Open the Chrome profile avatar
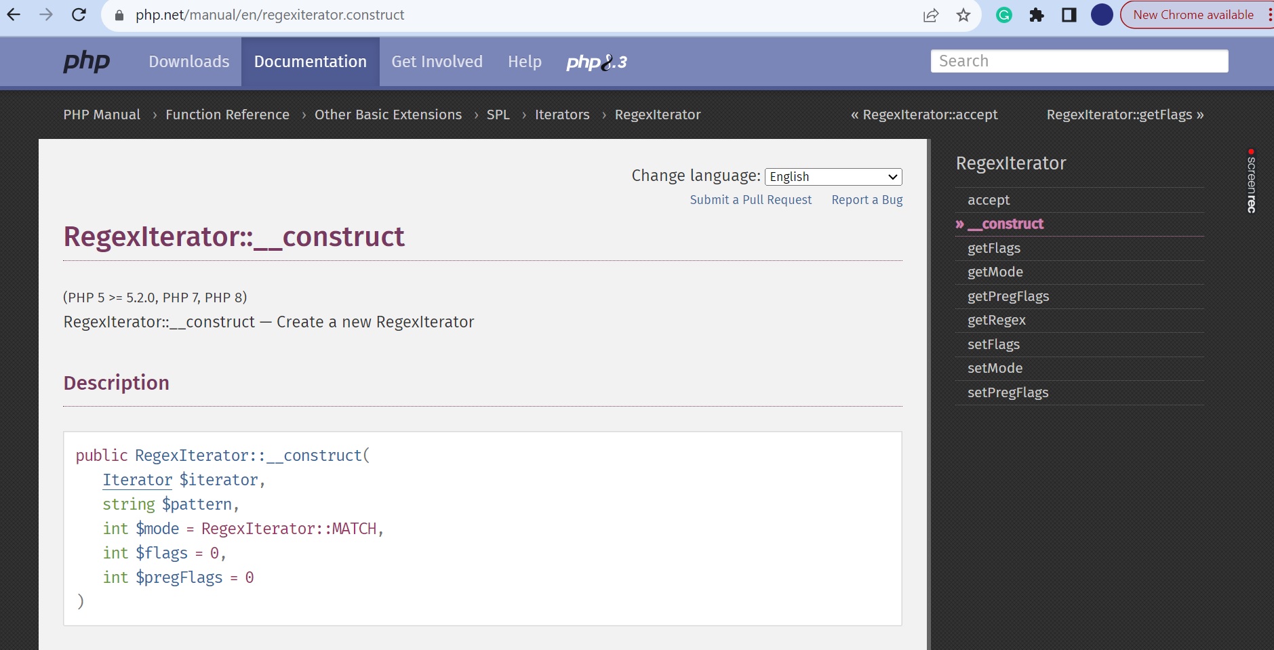Image resolution: width=1274 pixels, height=650 pixels. [1102, 15]
